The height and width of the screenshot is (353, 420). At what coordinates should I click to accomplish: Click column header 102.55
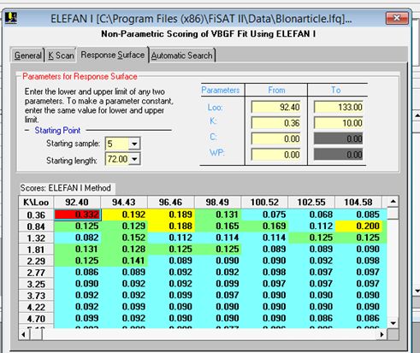pyautogui.click(x=311, y=203)
